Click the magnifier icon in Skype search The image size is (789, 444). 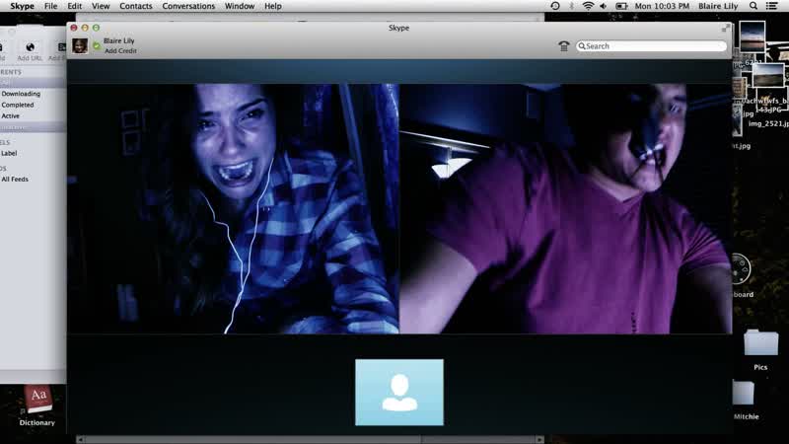pyautogui.click(x=582, y=45)
